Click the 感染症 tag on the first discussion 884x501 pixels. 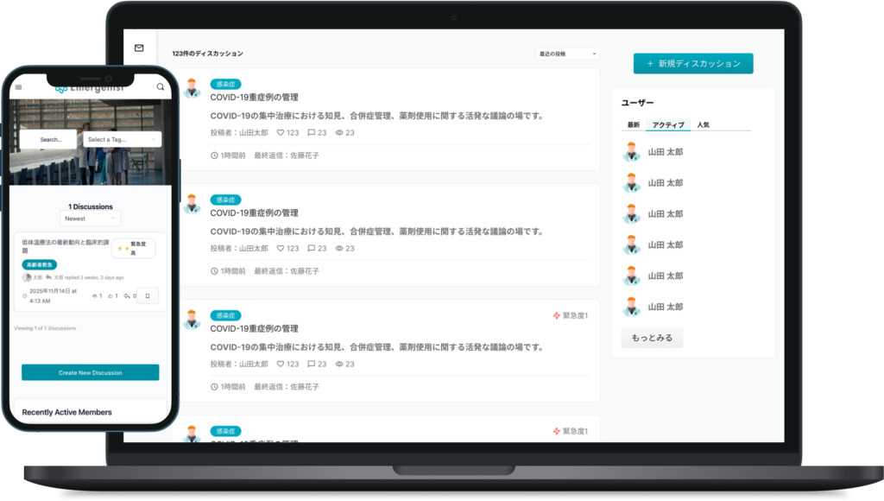[225, 84]
